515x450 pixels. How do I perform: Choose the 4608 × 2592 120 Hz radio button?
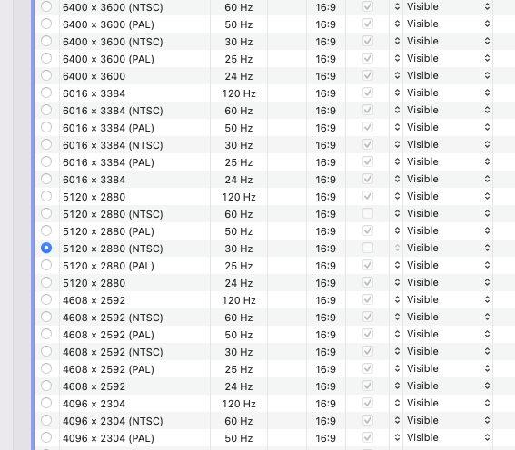click(x=46, y=299)
